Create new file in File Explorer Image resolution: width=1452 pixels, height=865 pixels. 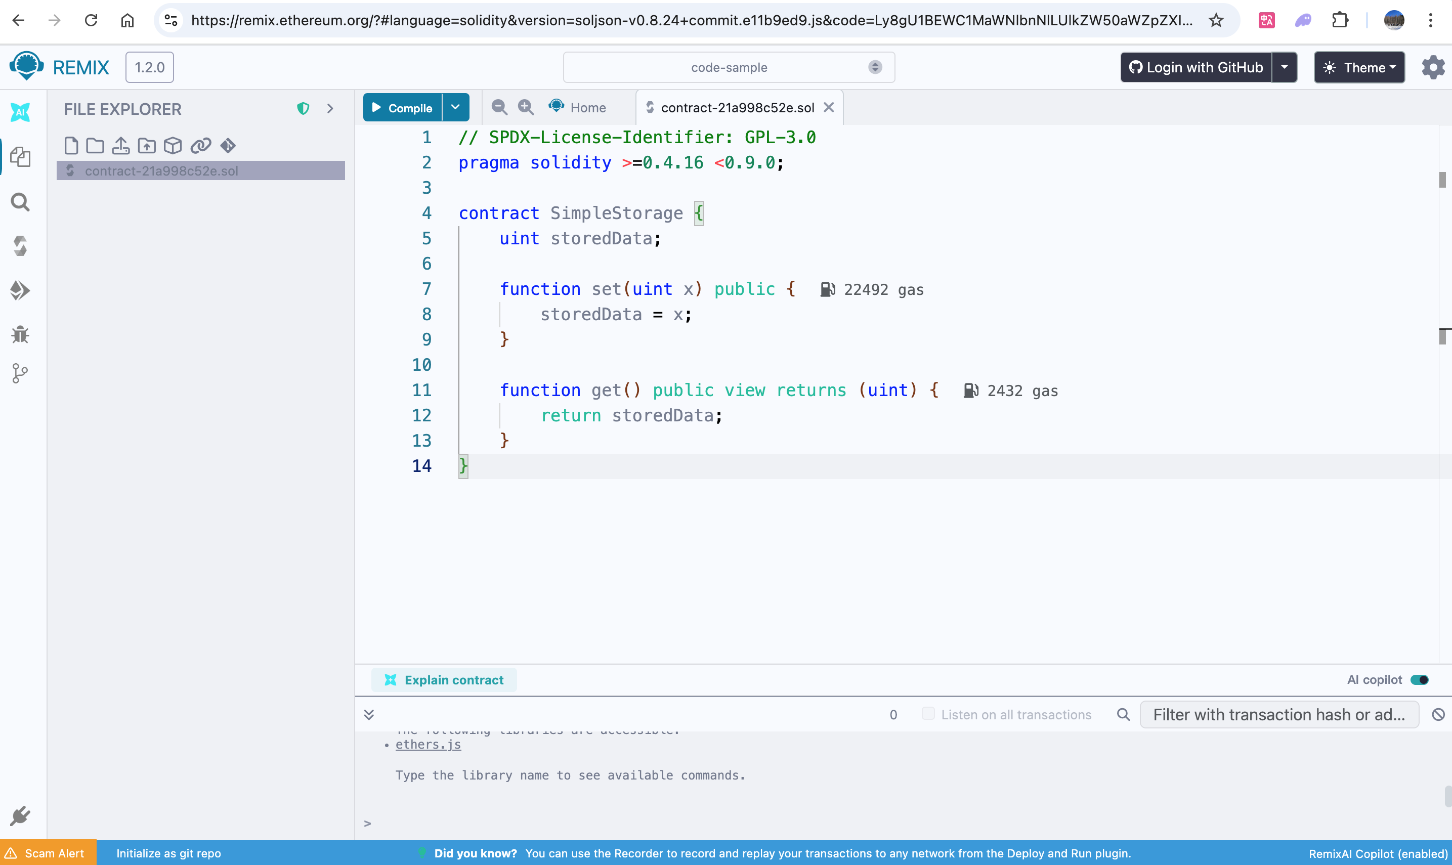click(71, 145)
